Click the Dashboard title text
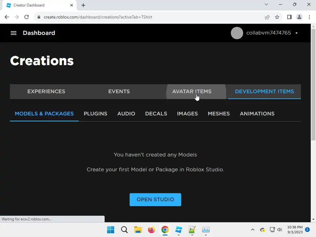This screenshot has width=316, height=237. 39,33
